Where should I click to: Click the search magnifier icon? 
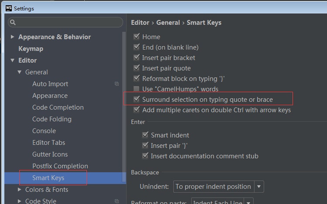(x=13, y=22)
